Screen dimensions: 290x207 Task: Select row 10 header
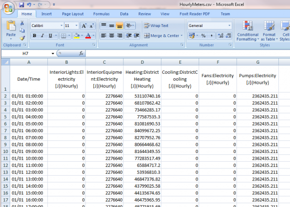5,152
